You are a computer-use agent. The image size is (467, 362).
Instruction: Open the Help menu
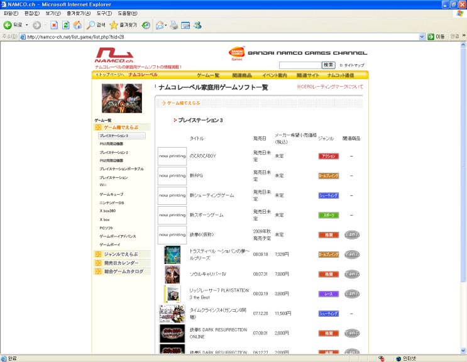click(x=128, y=13)
